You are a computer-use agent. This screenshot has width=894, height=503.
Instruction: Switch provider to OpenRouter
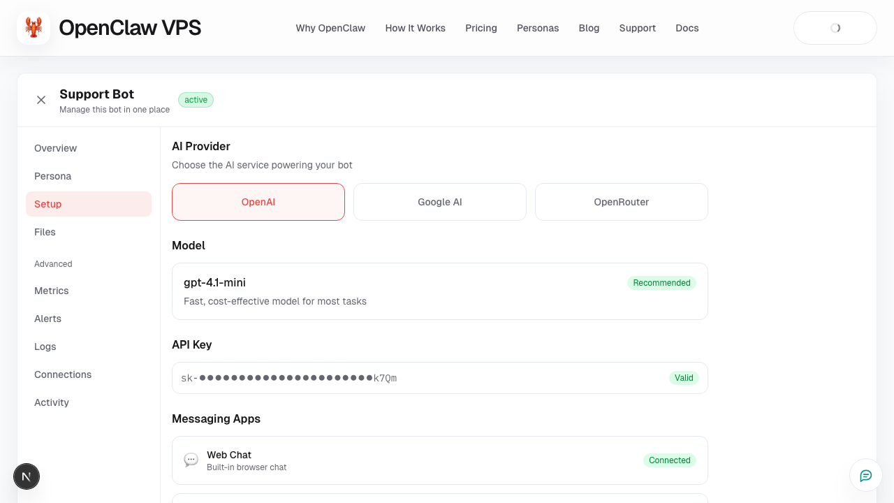tap(622, 202)
